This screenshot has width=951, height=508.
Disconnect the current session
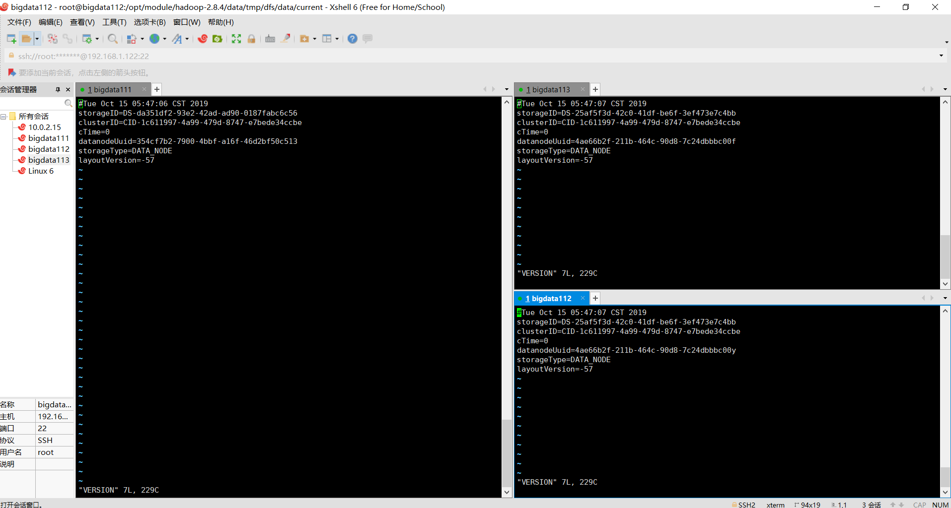[x=53, y=39]
